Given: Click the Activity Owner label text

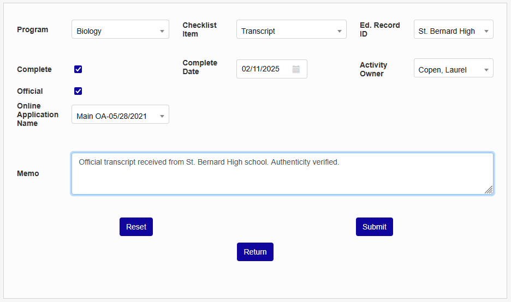Looking at the screenshot, I should (x=373, y=69).
